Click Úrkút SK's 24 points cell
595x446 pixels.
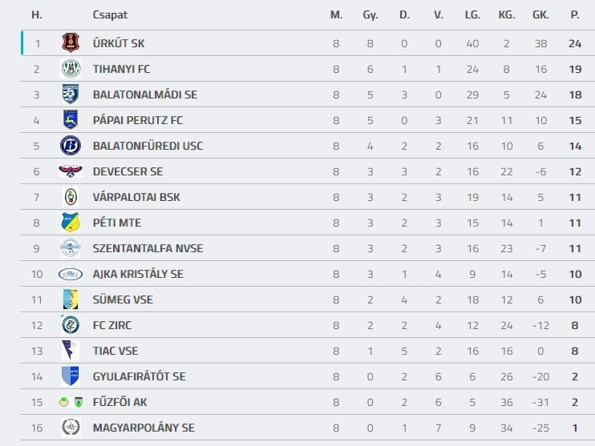click(574, 43)
